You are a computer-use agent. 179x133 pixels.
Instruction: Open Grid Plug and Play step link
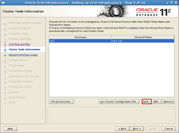point(19,44)
